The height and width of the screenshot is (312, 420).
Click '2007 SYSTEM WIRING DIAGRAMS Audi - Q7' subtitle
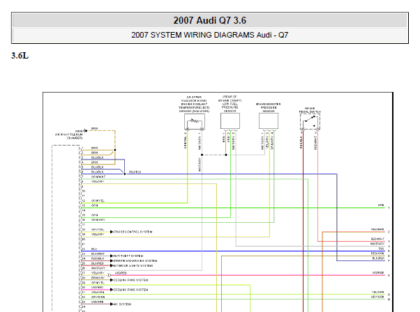pos(209,35)
